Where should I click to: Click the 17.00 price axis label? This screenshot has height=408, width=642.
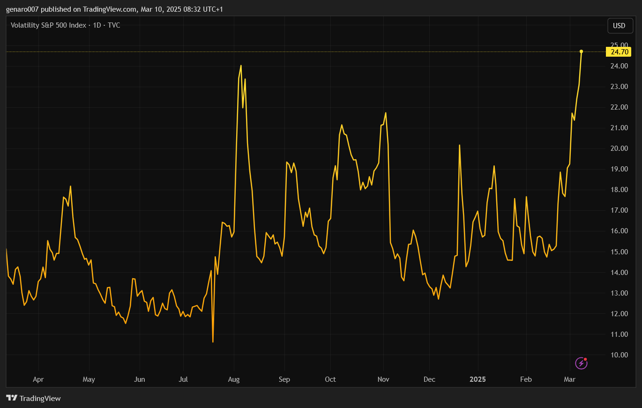pos(619,210)
